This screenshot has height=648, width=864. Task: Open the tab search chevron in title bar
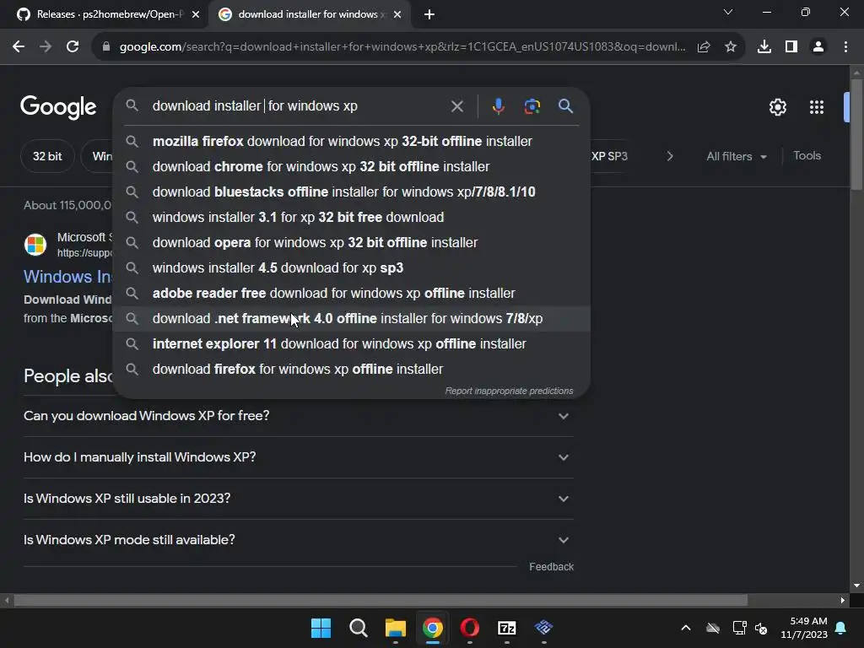728,12
